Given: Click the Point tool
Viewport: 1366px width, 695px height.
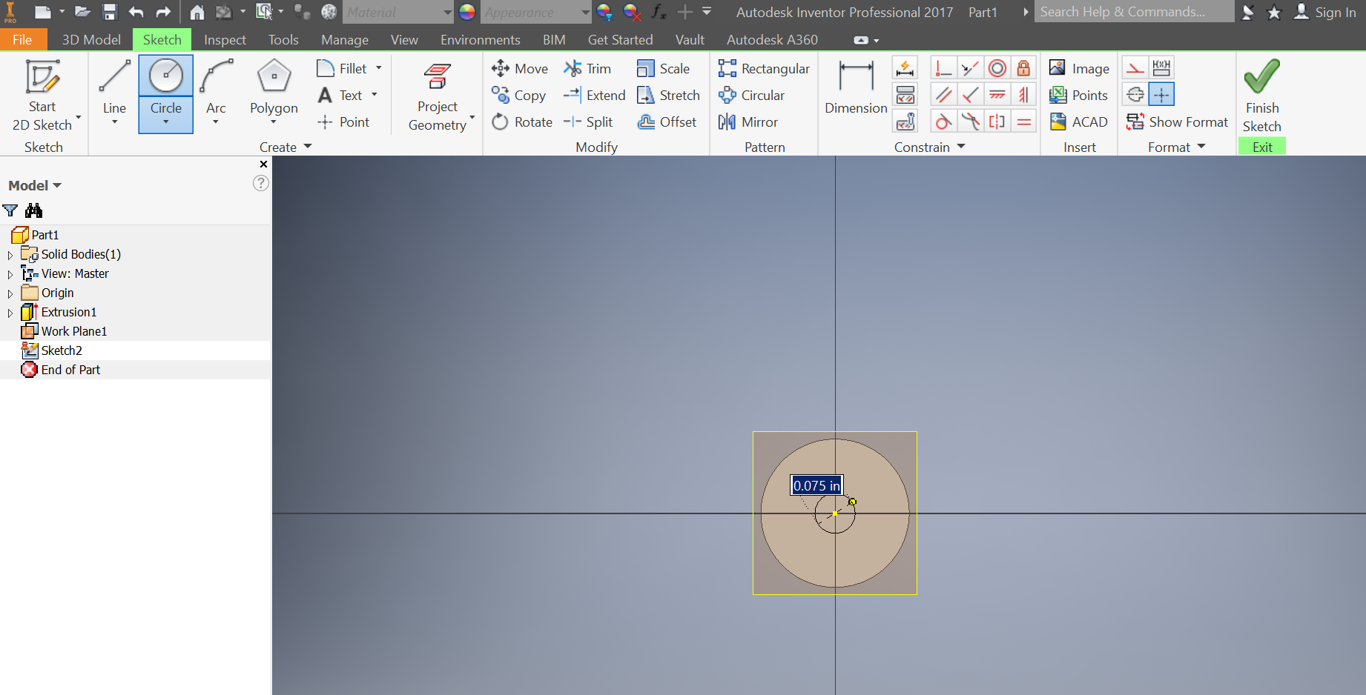Looking at the screenshot, I should coord(343,122).
